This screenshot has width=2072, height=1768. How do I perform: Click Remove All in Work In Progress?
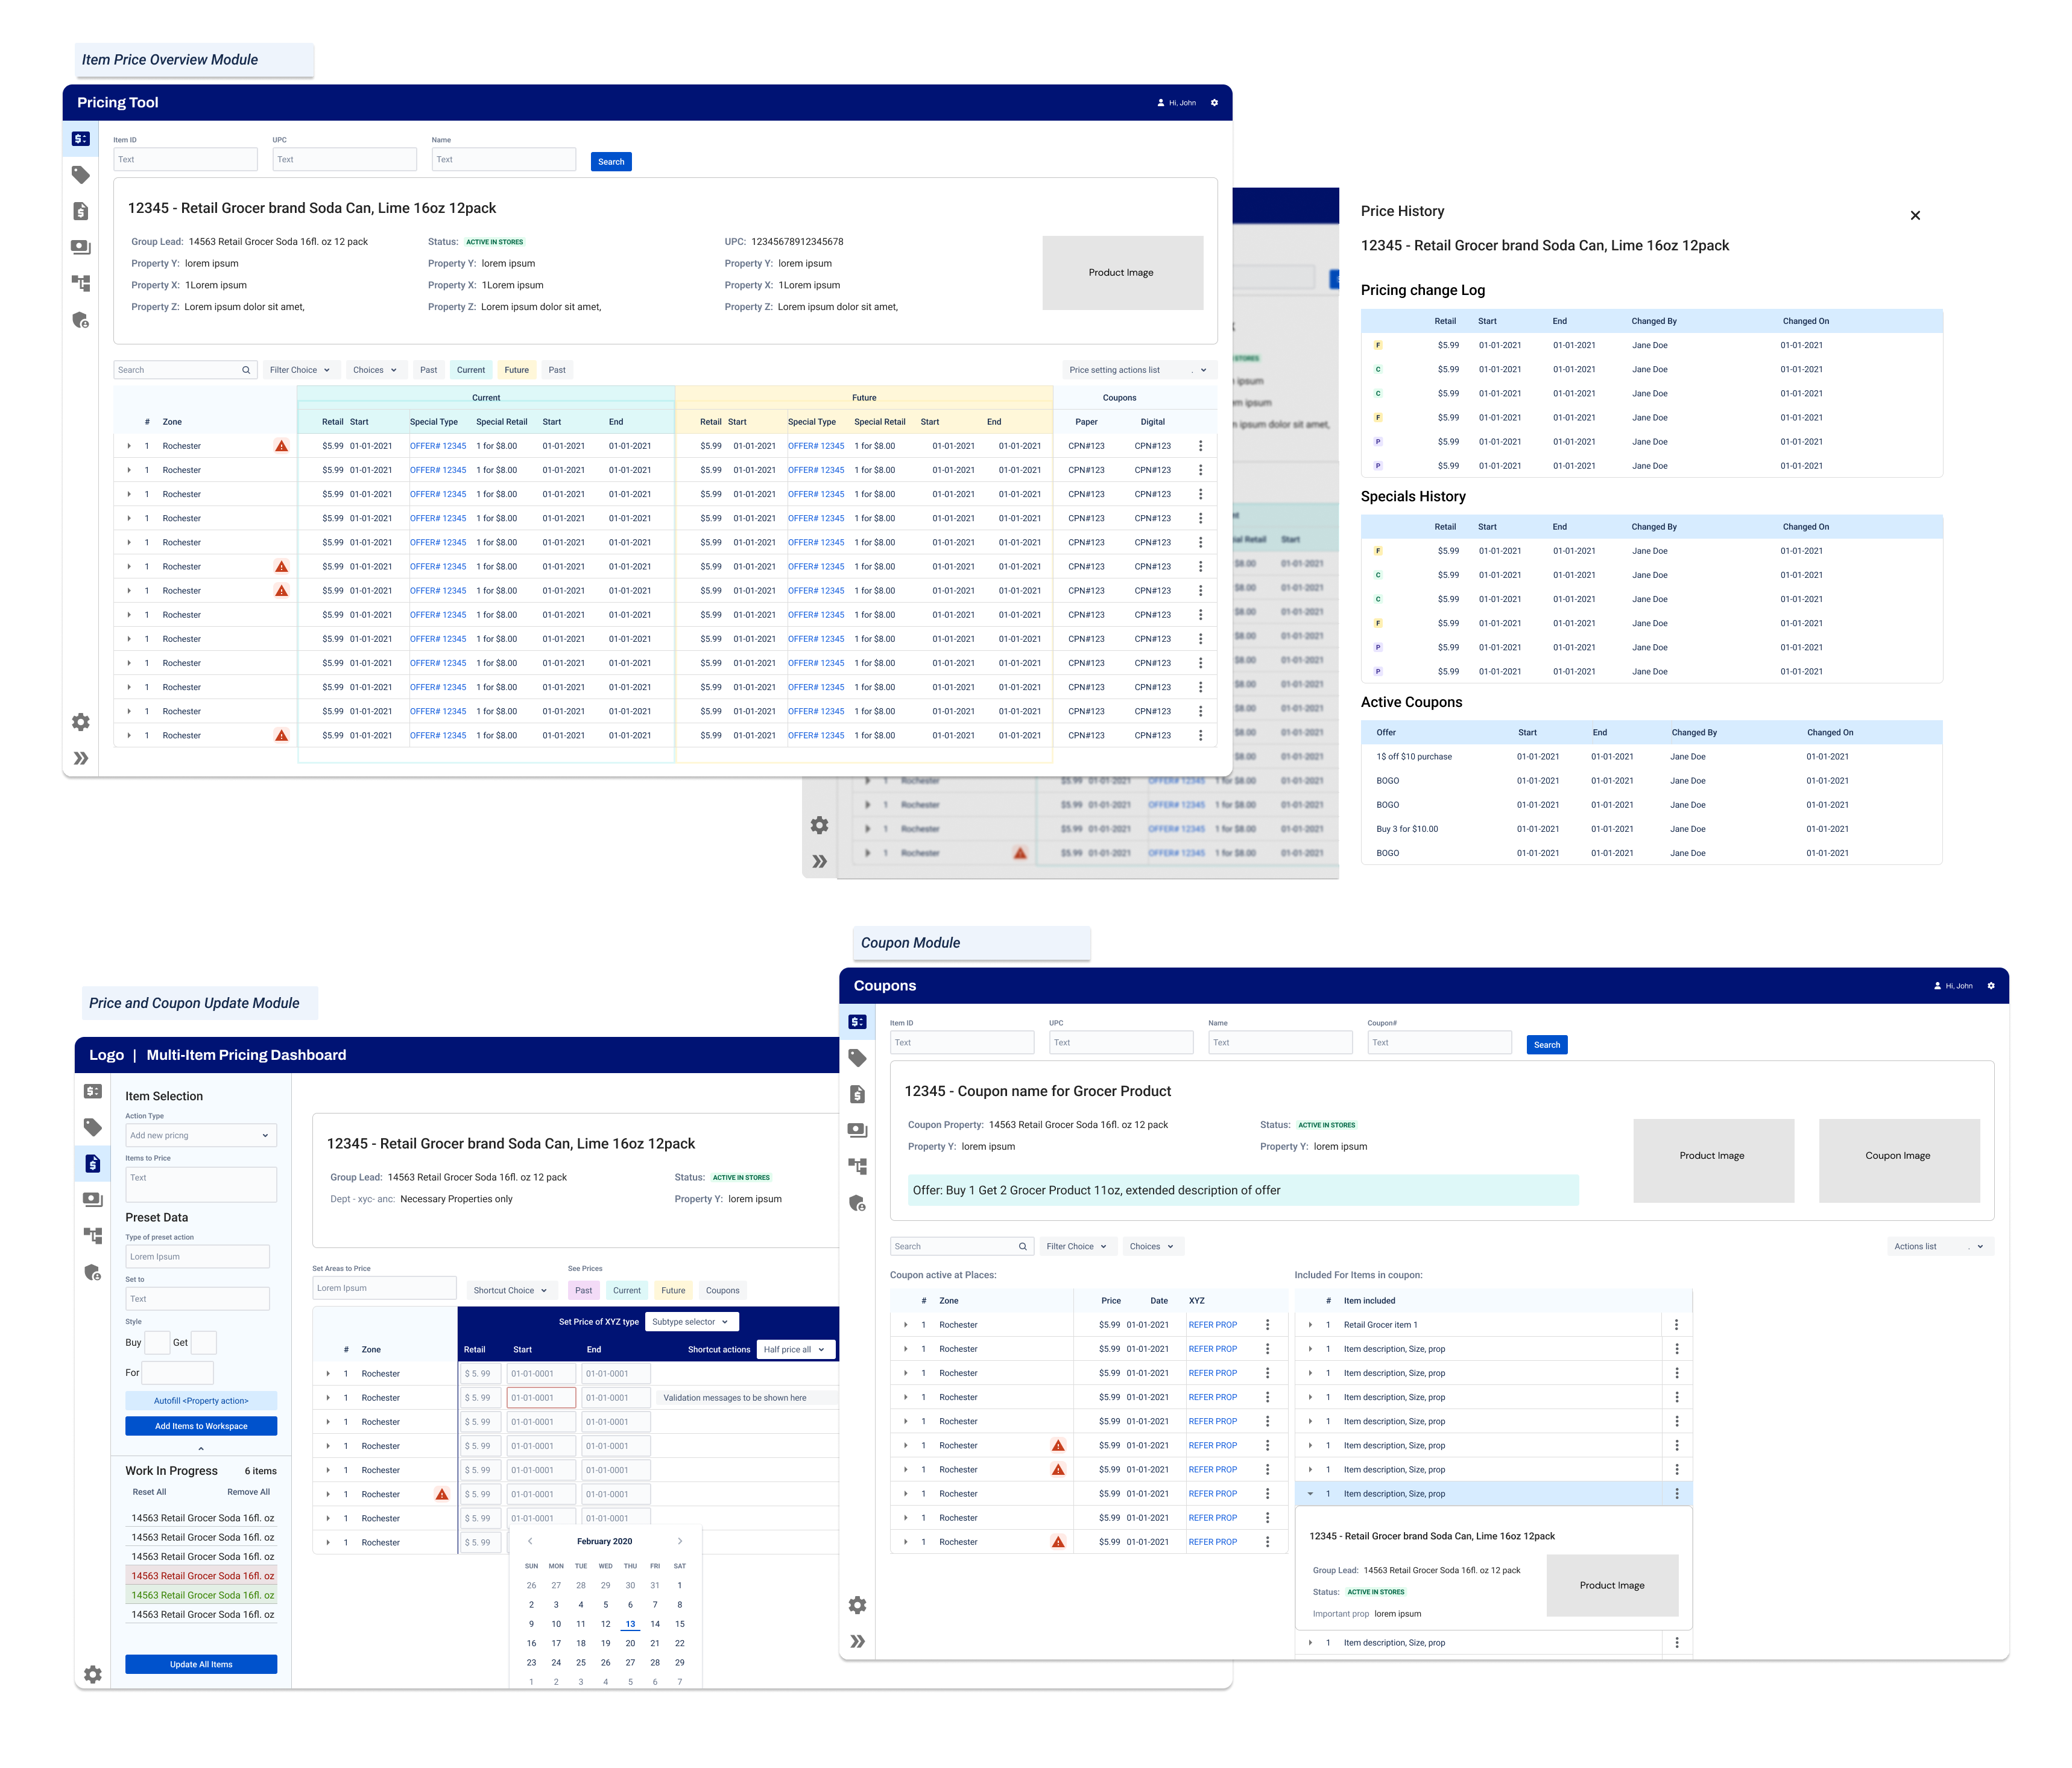click(x=248, y=1492)
